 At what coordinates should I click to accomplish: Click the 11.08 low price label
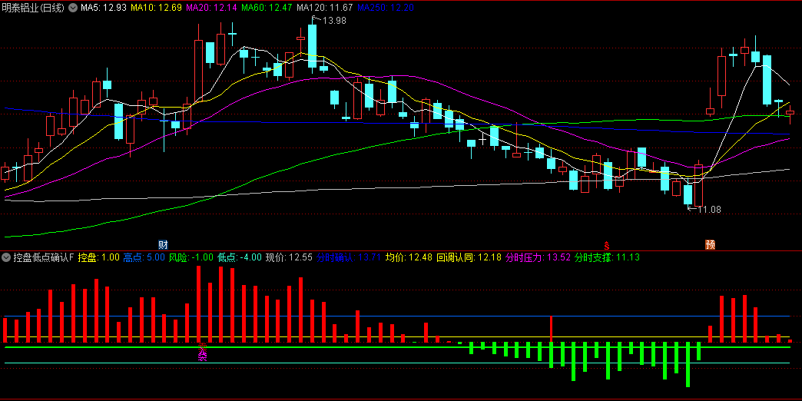[709, 209]
